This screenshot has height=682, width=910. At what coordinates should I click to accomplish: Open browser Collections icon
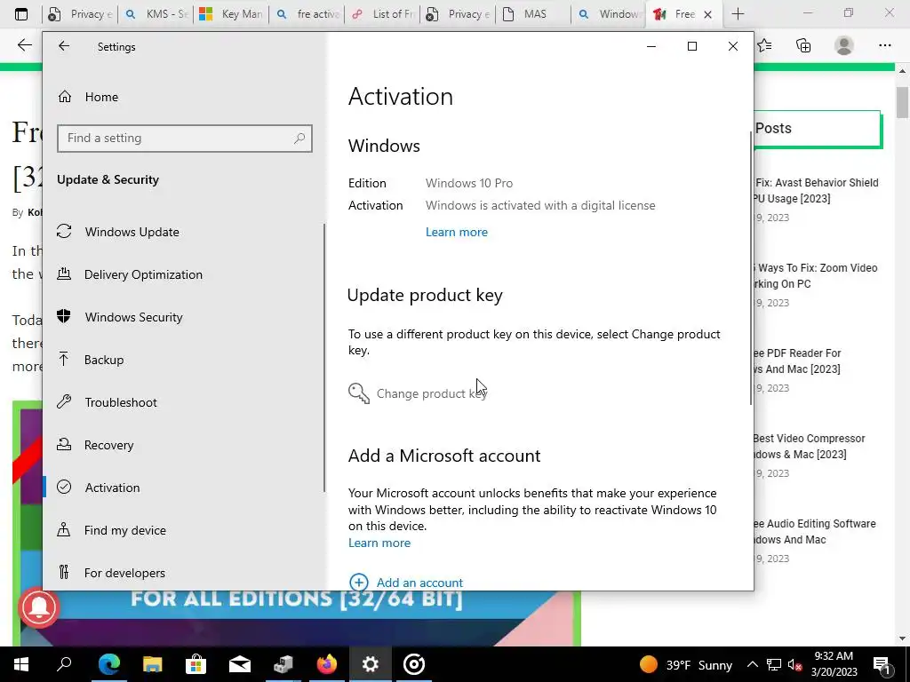803,45
